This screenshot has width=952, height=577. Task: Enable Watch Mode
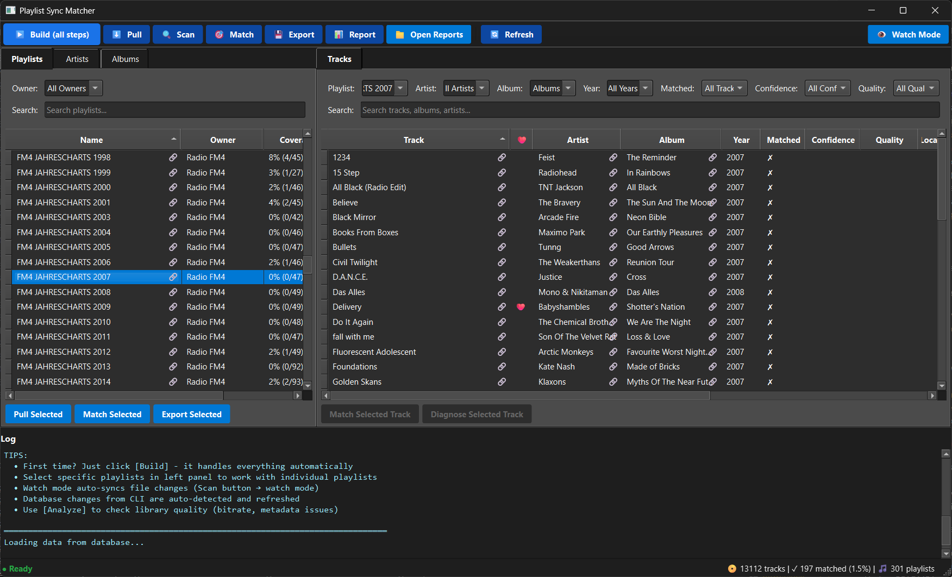coord(908,35)
